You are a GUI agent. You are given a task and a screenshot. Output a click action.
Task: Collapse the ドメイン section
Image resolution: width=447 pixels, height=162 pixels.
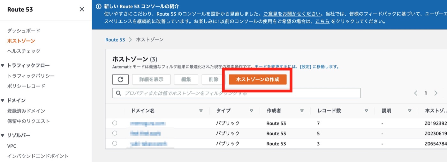(3, 101)
